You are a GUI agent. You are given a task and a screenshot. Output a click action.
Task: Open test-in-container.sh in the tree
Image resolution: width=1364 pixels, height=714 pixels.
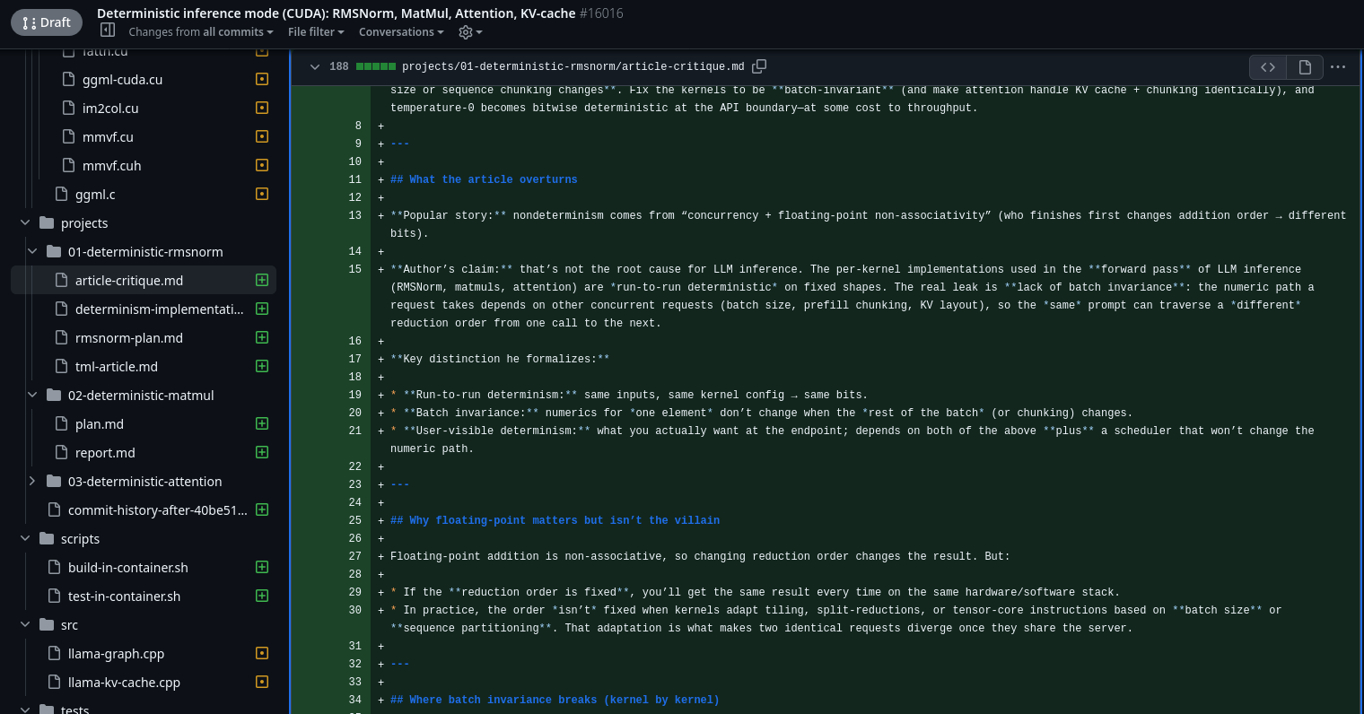coord(124,596)
